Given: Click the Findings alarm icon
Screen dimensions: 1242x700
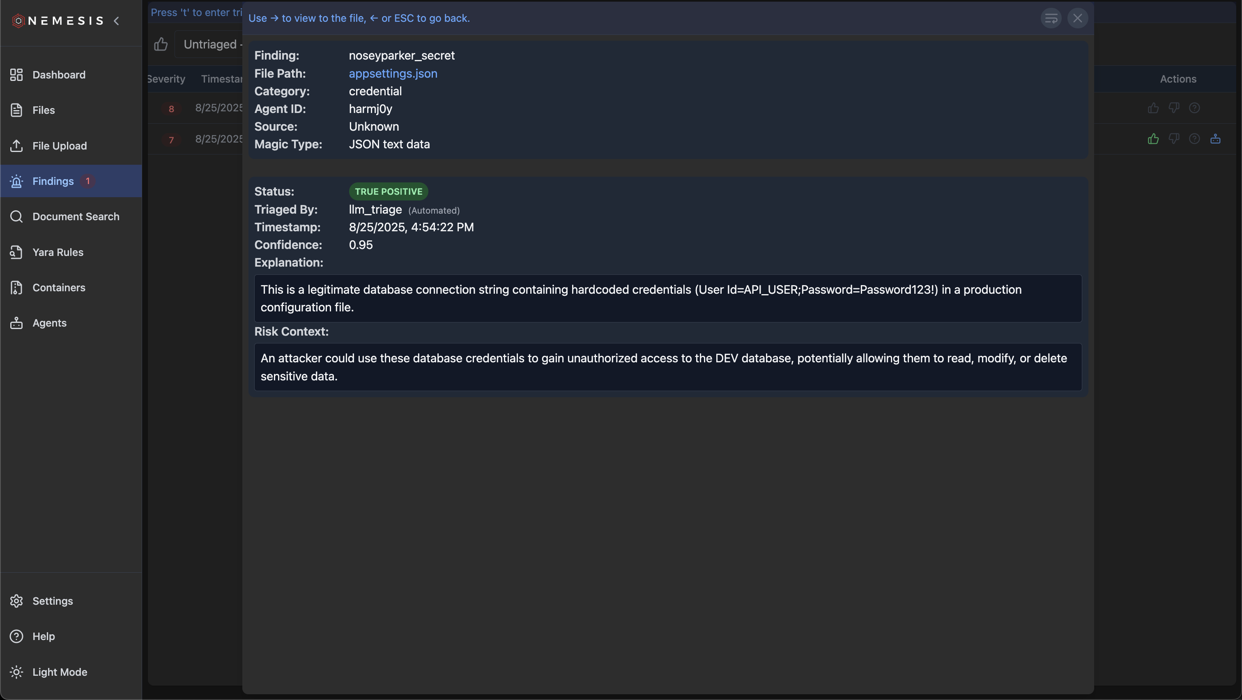Looking at the screenshot, I should coord(16,181).
